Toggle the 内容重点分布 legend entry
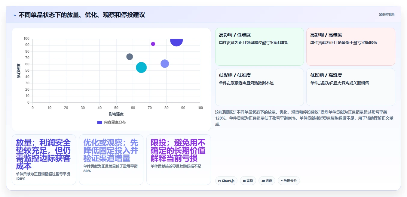The image size is (407, 197). point(111,122)
